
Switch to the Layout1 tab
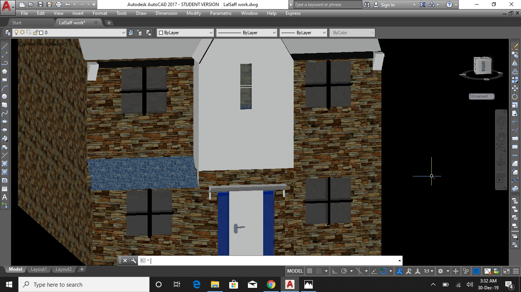pos(39,269)
